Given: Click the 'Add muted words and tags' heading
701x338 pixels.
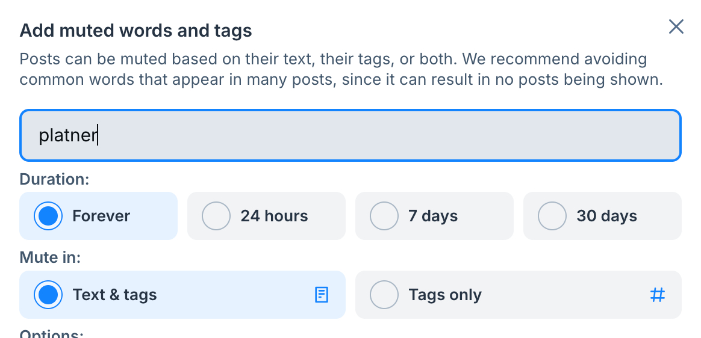Looking at the screenshot, I should [x=136, y=30].
